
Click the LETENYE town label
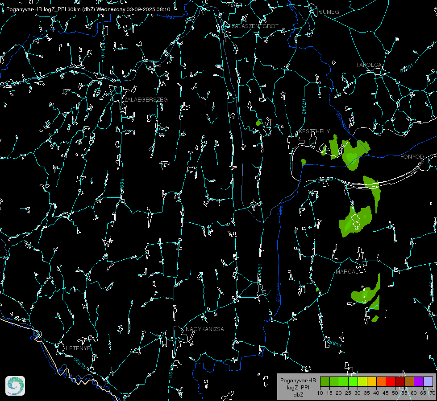[78, 348]
